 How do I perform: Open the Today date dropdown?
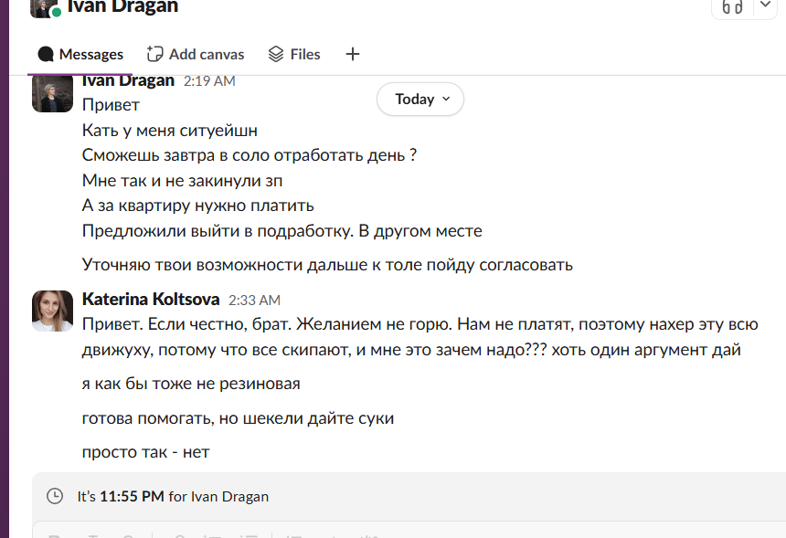pyautogui.click(x=420, y=100)
